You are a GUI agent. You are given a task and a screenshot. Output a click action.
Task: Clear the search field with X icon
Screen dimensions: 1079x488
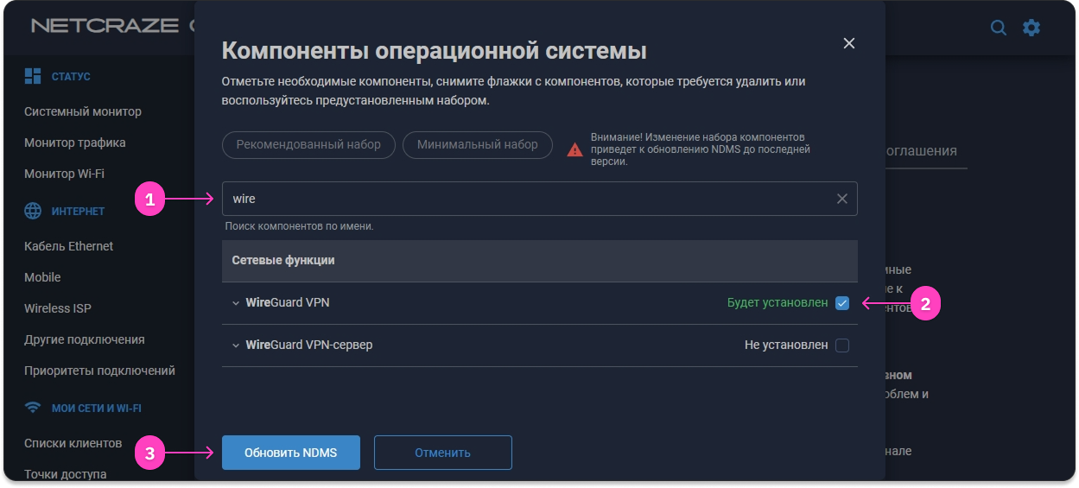842,199
